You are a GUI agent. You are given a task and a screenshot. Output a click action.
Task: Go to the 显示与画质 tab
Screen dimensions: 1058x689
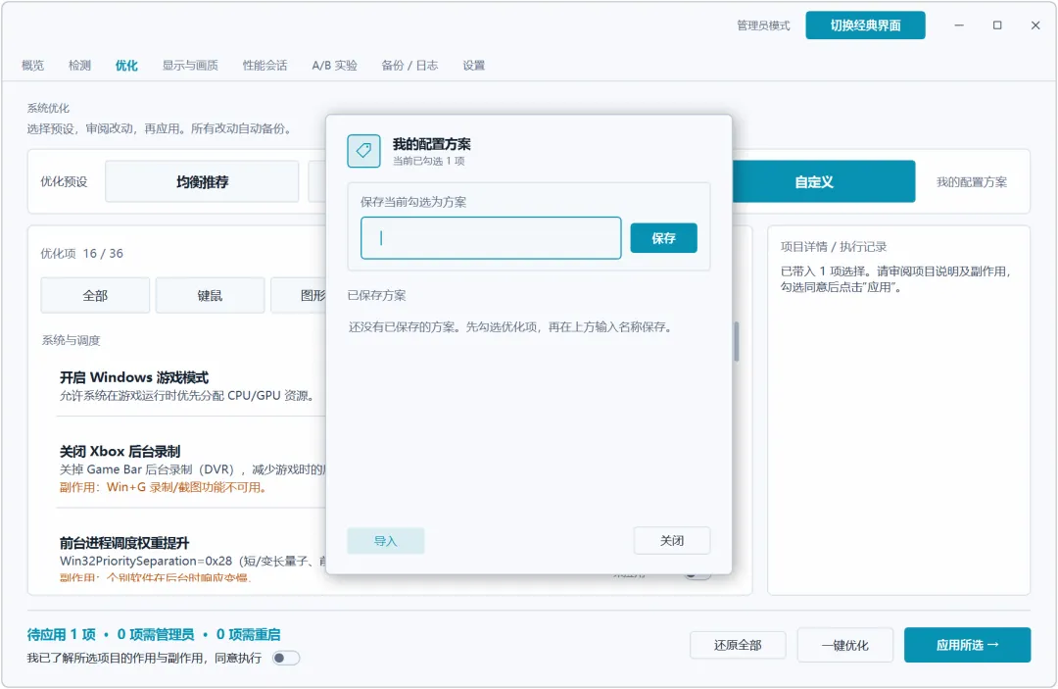pos(190,66)
